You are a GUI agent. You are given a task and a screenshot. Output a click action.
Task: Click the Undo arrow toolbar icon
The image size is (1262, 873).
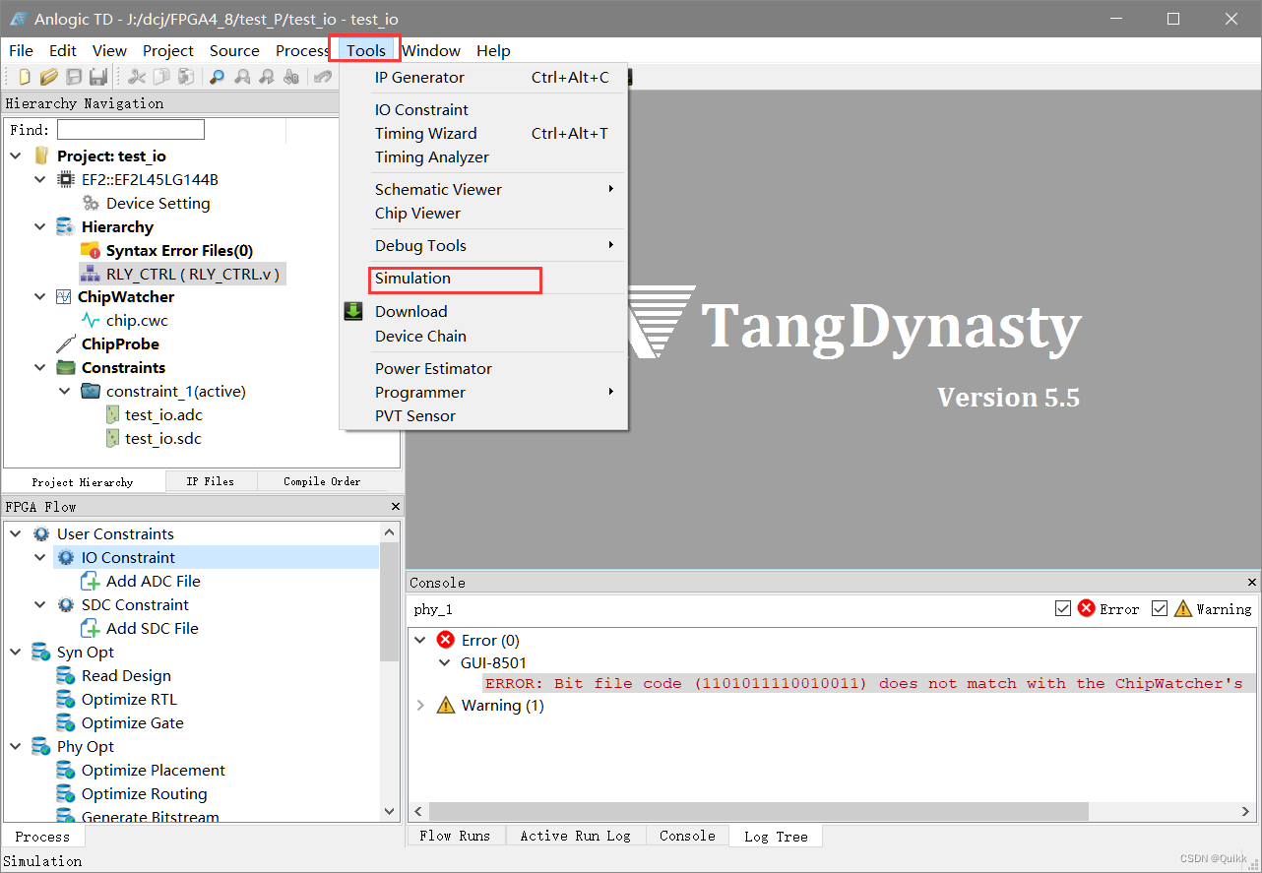[323, 77]
